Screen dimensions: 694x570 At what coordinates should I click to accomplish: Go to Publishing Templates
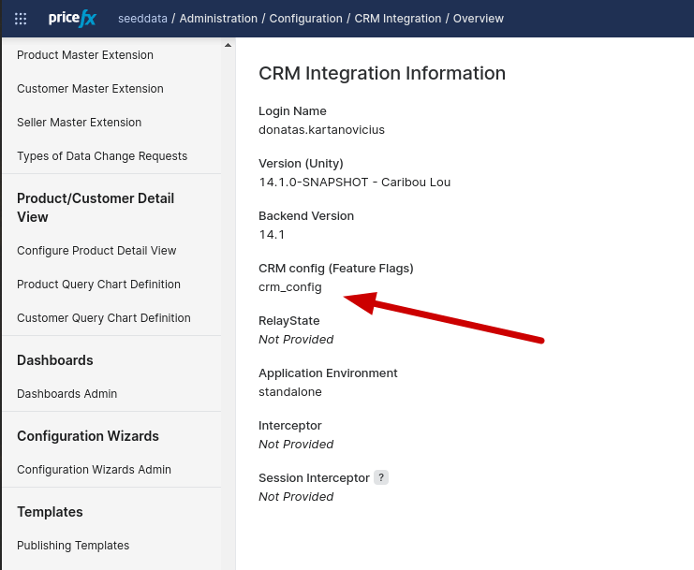(73, 546)
